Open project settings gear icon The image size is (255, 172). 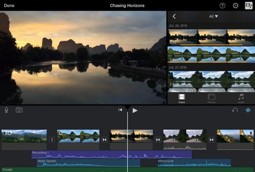(x=235, y=6)
